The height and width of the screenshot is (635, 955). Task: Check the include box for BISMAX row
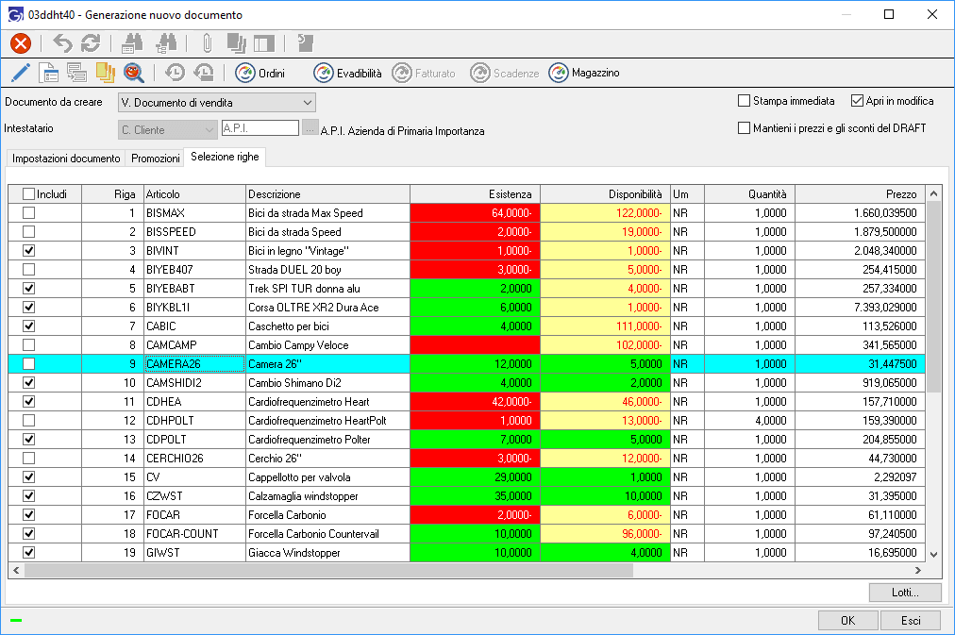(x=28, y=213)
